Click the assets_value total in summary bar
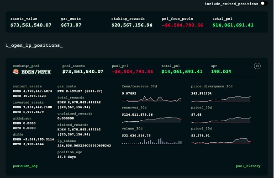 coord(31,25)
